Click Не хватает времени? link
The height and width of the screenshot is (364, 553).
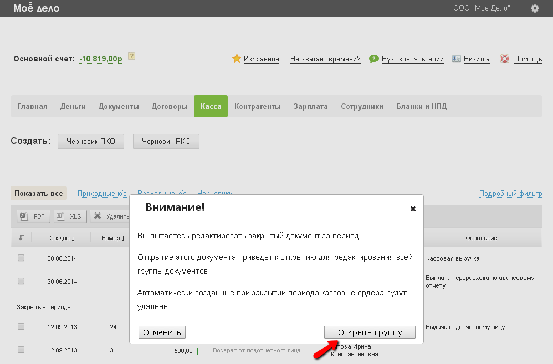tap(325, 59)
